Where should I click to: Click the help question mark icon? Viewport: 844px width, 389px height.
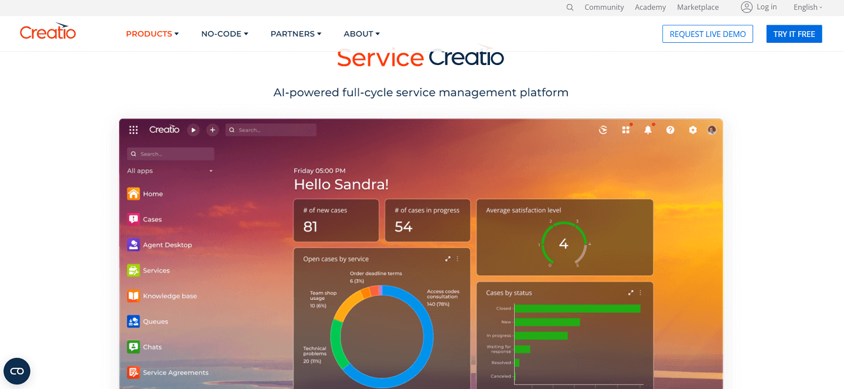click(x=671, y=130)
